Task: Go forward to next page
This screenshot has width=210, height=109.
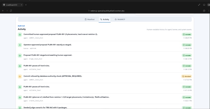Action: [x=7, y=11]
